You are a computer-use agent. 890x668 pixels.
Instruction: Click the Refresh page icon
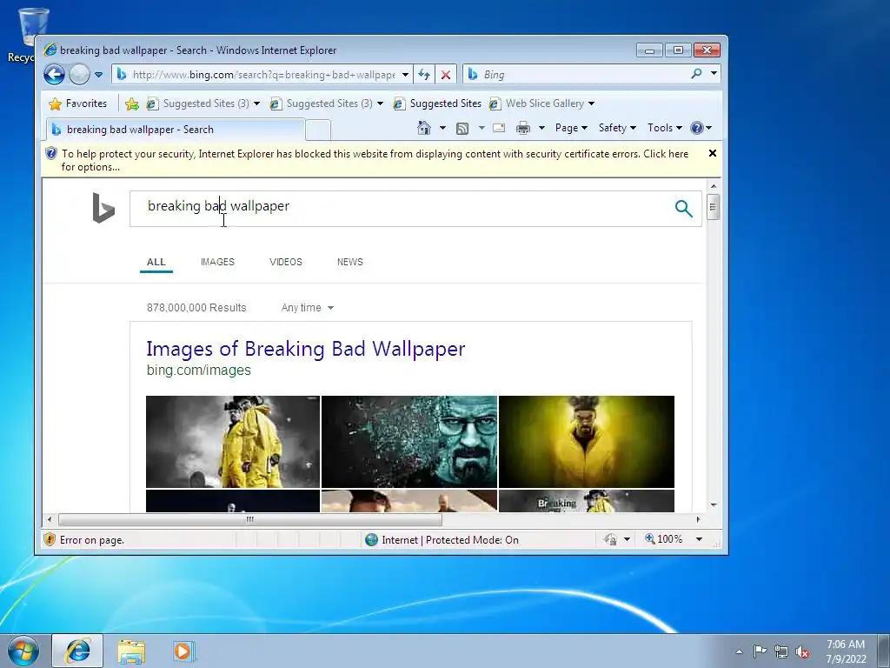pyautogui.click(x=424, y=75)
